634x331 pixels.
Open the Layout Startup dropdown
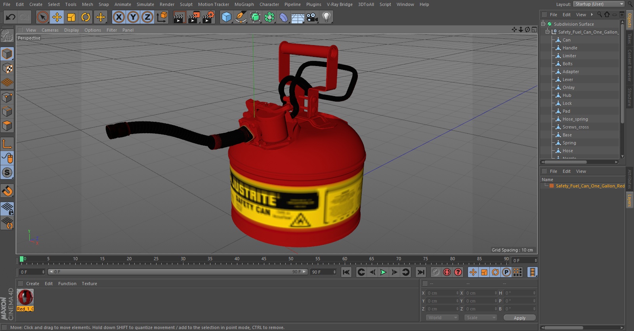tap(599, 4)
